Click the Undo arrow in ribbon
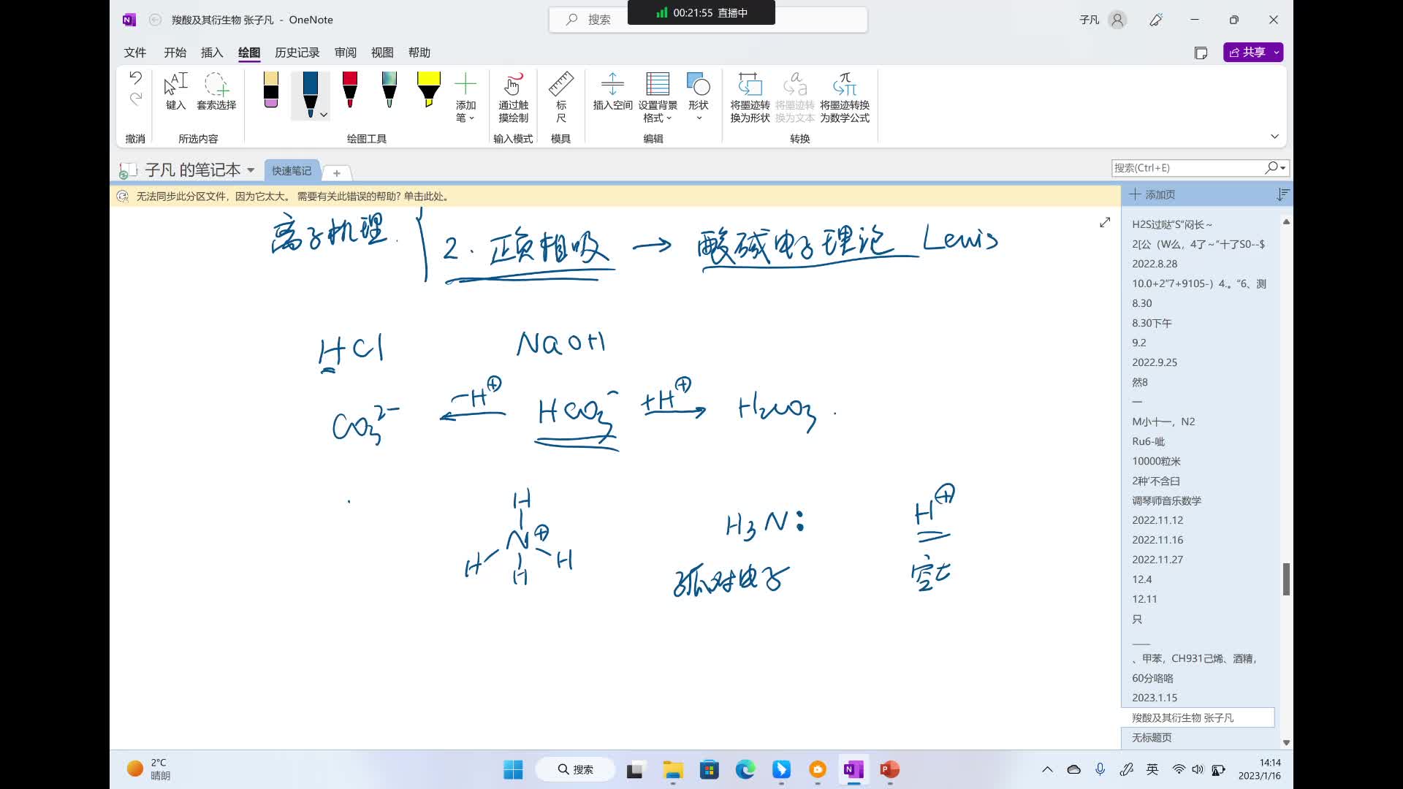The image size is (1403, 789). point(135,77)
